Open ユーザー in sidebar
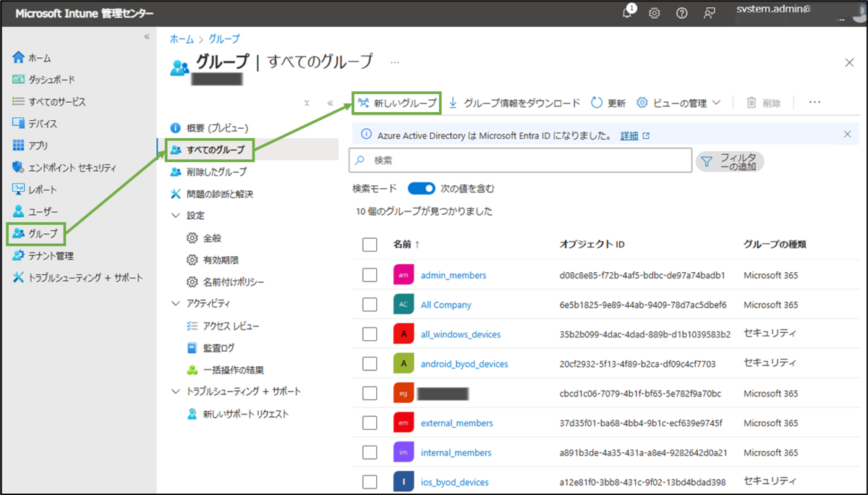This screenshot has height=495, width=868. point(35,211)
